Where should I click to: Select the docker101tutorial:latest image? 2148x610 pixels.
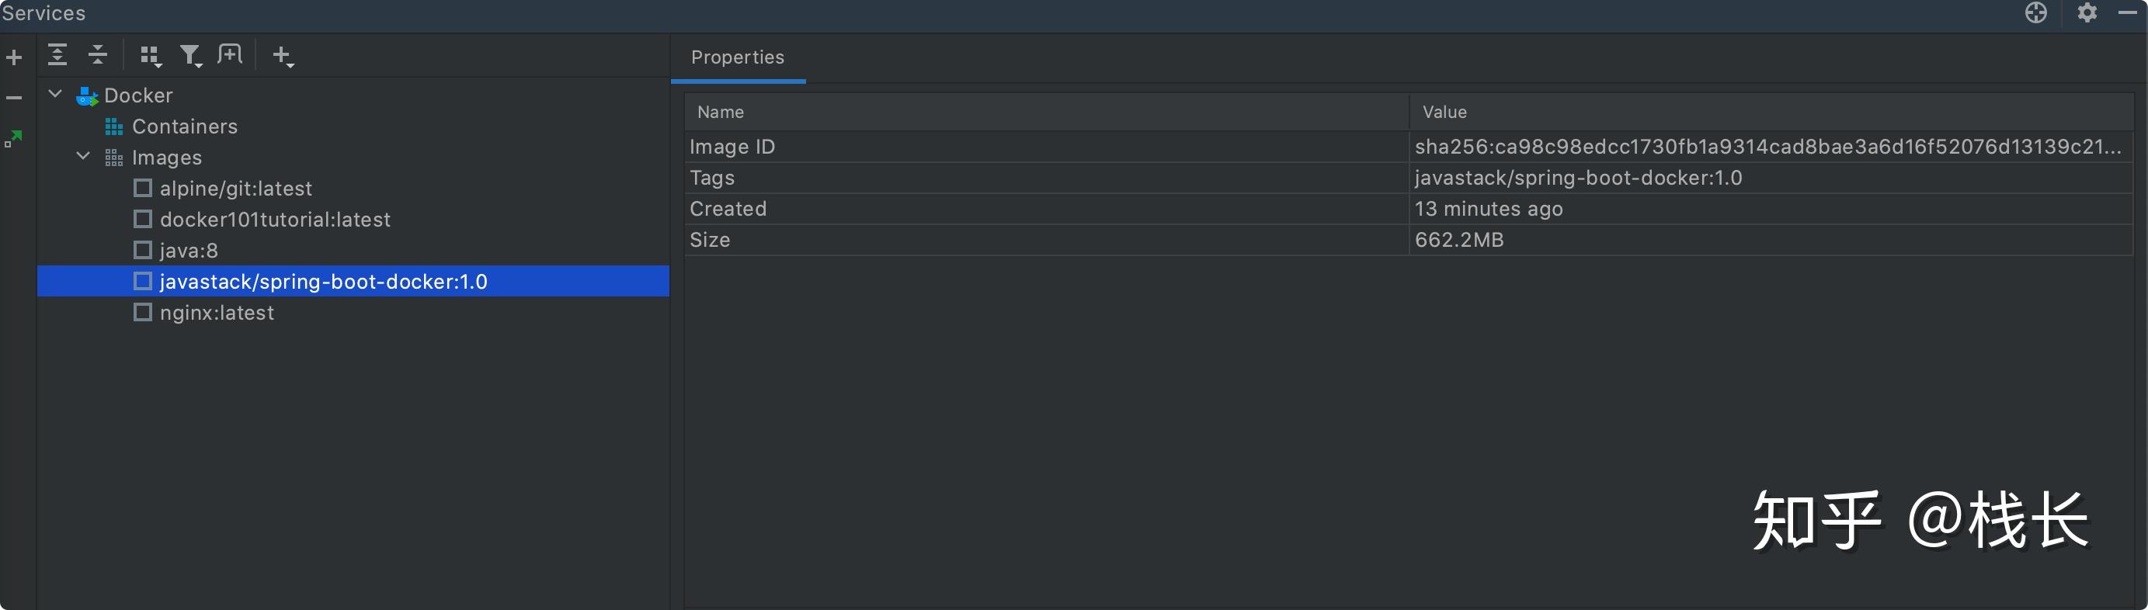pyautogui.click(x=274, y=219)
